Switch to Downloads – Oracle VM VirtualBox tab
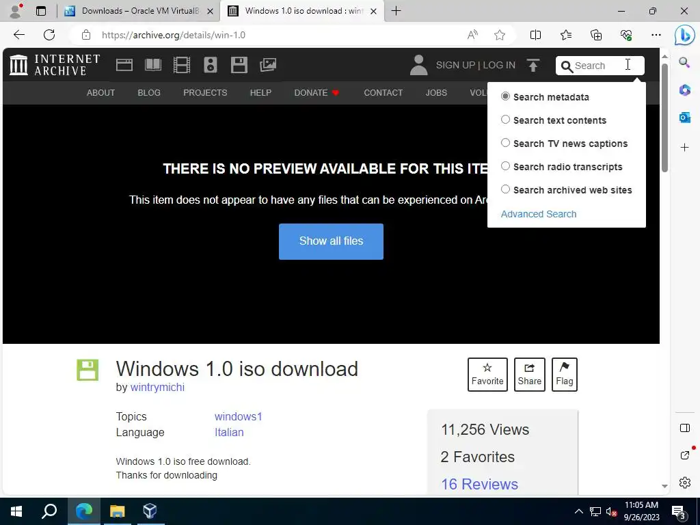700x525 pixels. [139, 11]
